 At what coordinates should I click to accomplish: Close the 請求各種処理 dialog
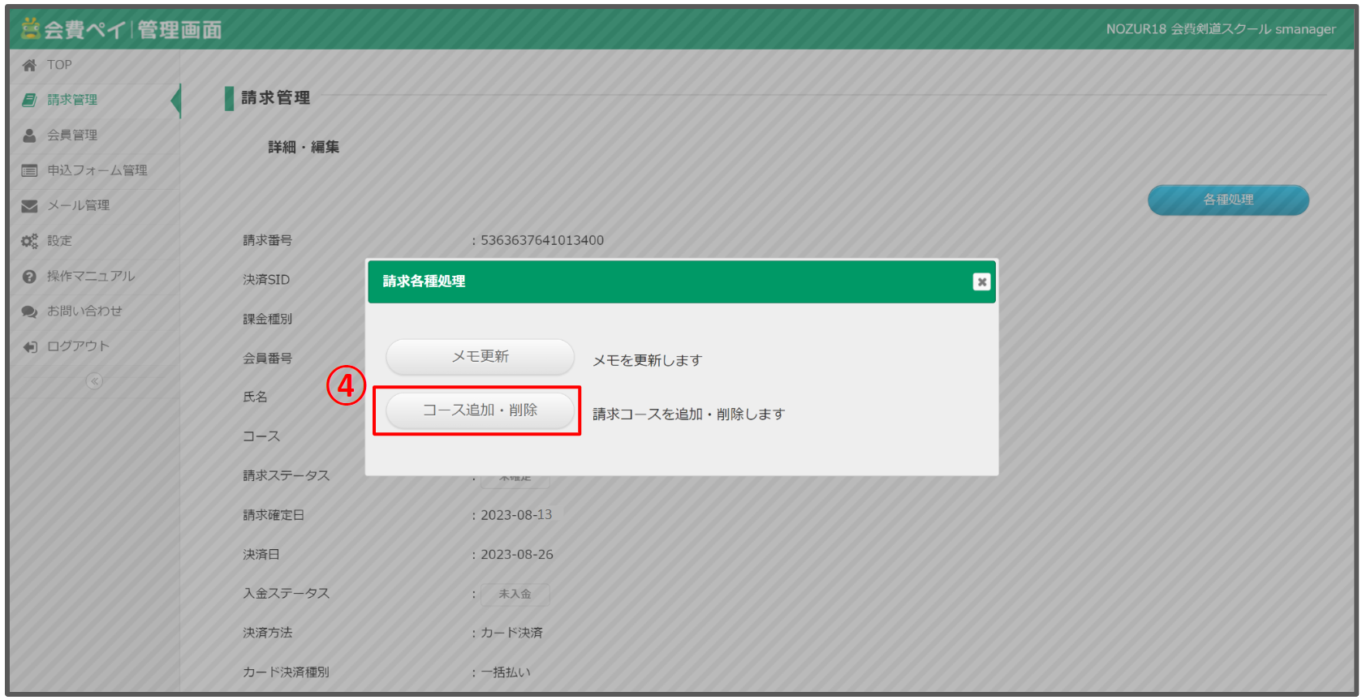click(981, 281)
